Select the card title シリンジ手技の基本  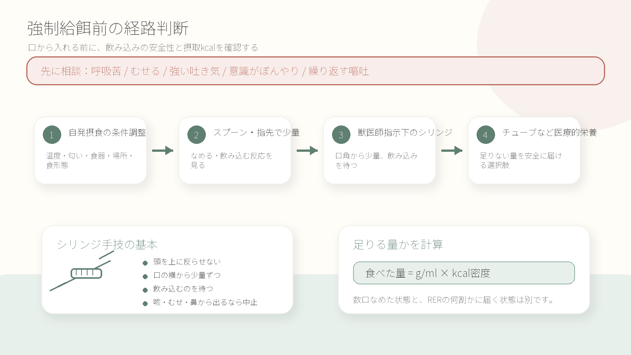pyautogui.click(x=107, y=245)
